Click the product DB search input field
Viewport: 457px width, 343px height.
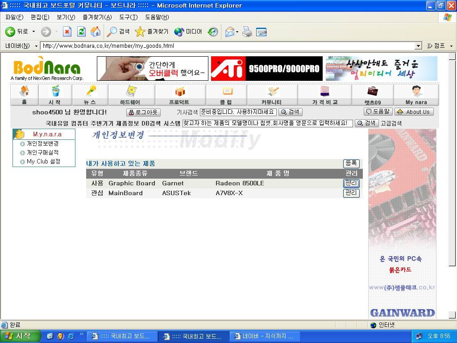pos(268,123)
